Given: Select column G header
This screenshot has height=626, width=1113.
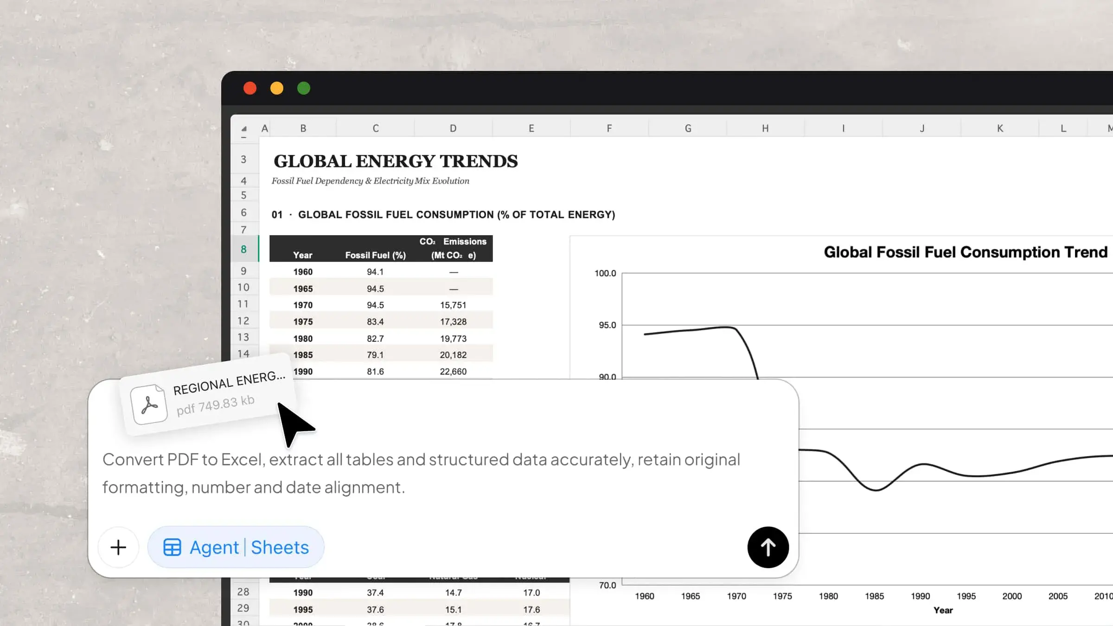Looking at the screenshot, I should point(688,128).
